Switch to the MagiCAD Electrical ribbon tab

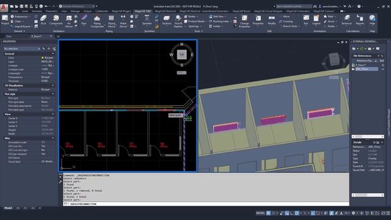pyautogui.click(x=165, y=11)
